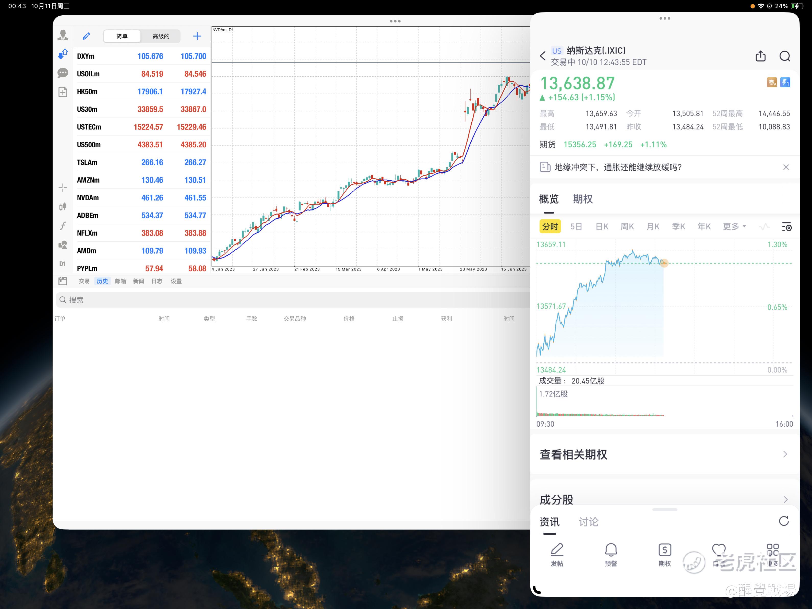
Task: Select the NVDAm symbol row
Action: tap(142, 198)
